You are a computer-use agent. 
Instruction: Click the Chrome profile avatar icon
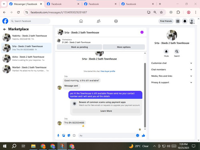188,12
